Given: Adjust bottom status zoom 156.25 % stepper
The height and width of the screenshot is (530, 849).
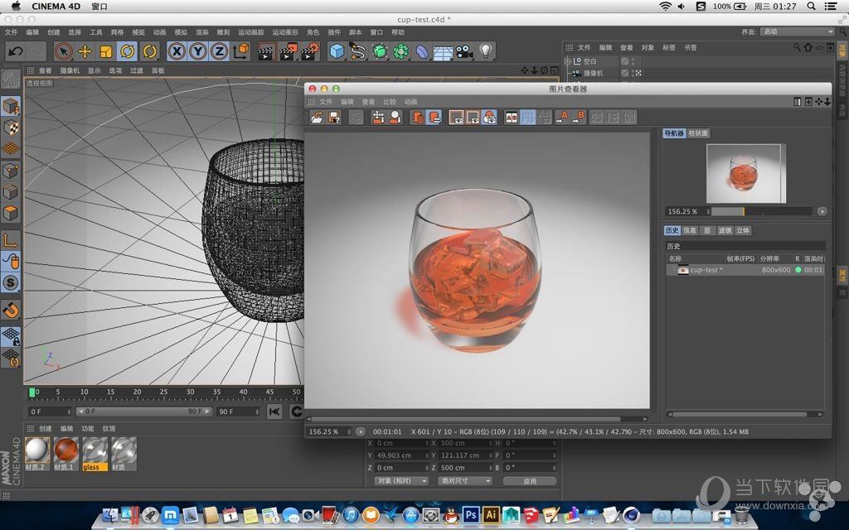Looking at the screenshot, I should click(349, 431).
